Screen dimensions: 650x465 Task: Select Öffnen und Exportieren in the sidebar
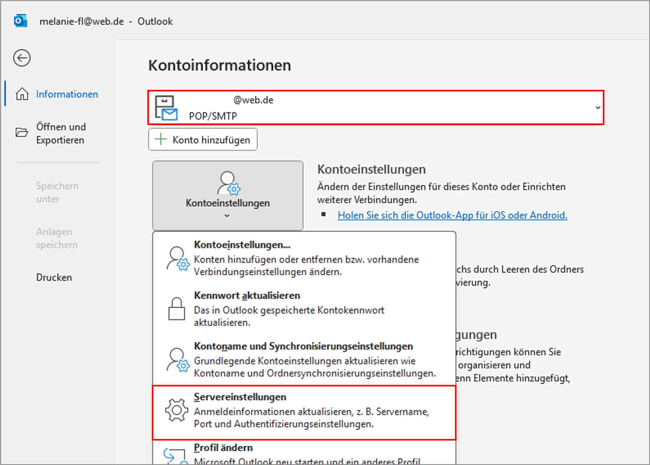[x=61, y=133]
